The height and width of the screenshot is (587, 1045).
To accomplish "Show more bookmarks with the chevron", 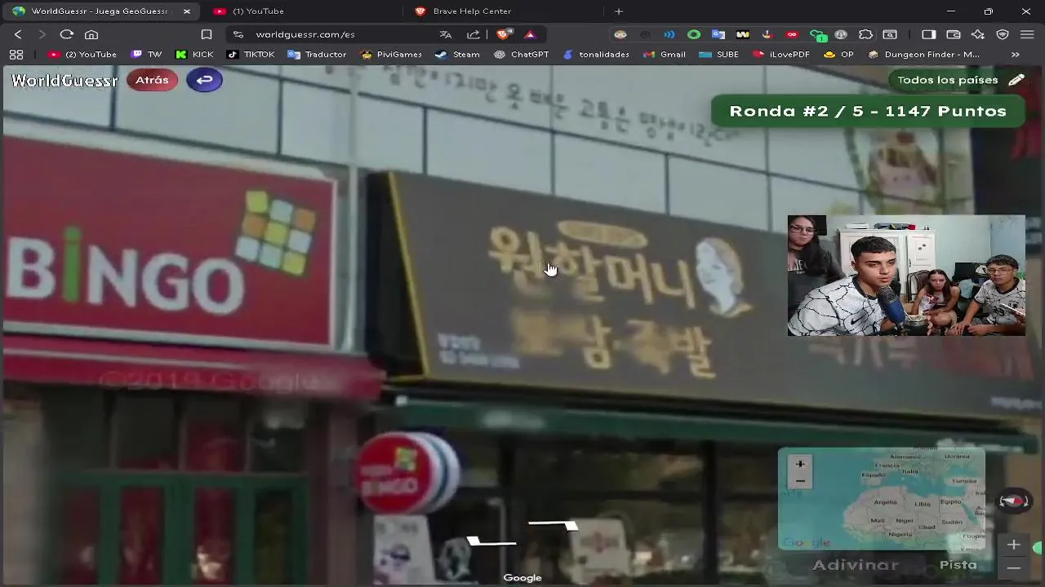I will (1015, 55).
